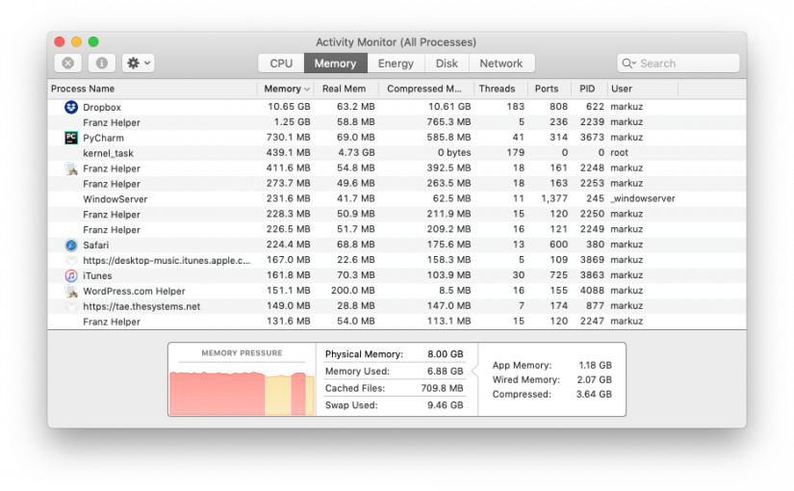Select Franz Helper with PID 2250
The image size is (794, 491).
tap(397, 215)
